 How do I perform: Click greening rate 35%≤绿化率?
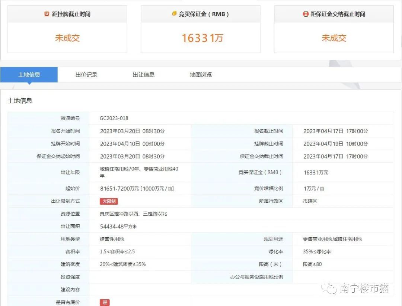click(x=317, y=251)
